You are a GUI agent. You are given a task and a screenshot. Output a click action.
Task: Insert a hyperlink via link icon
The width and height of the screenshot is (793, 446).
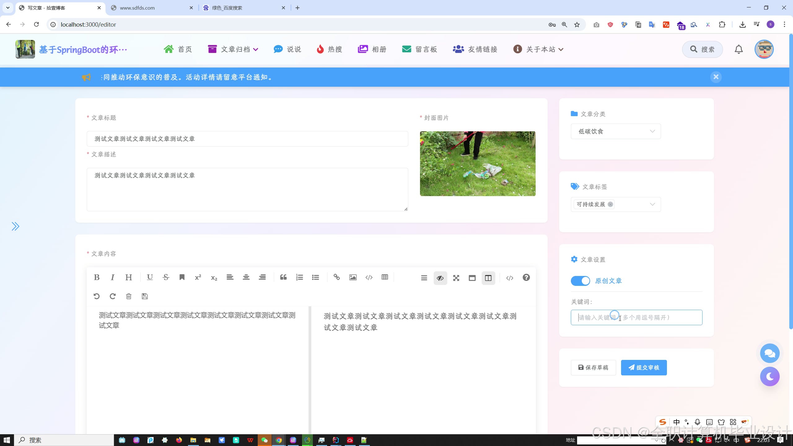(336, 277)
